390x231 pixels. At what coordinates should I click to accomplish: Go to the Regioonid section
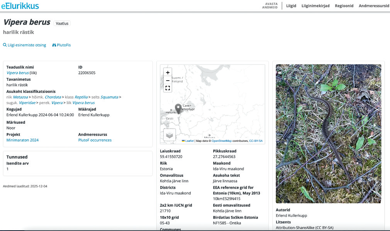click(344, 6)
